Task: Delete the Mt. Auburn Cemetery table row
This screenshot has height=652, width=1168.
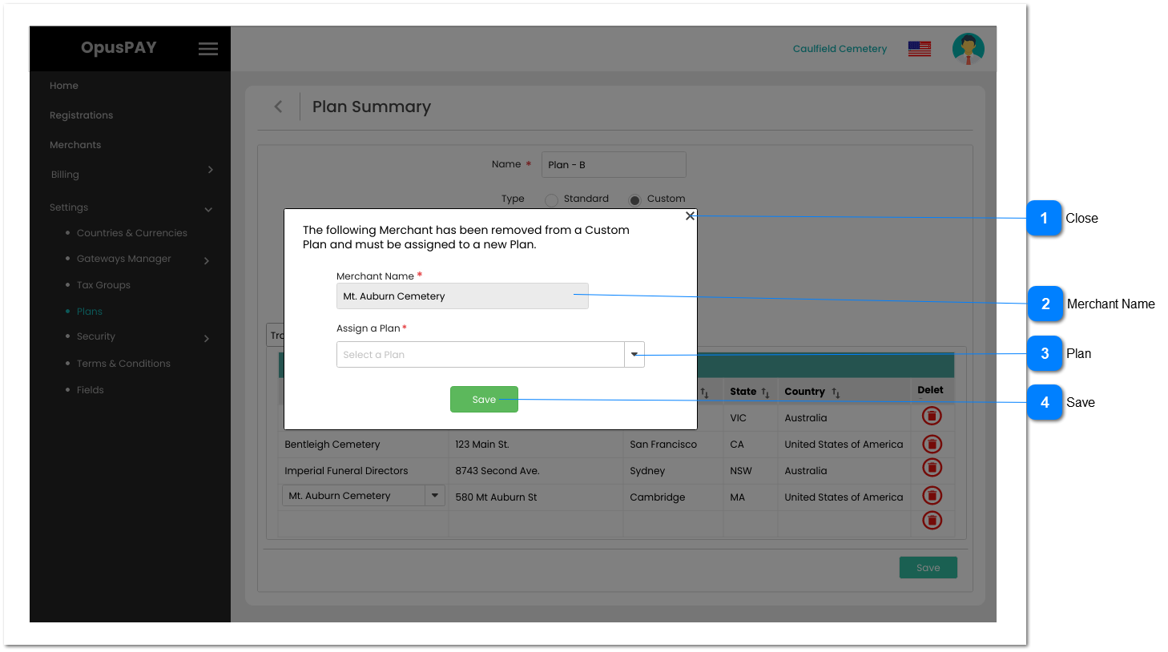Action: 932,495
